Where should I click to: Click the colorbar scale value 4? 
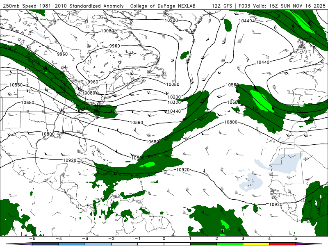269,239
